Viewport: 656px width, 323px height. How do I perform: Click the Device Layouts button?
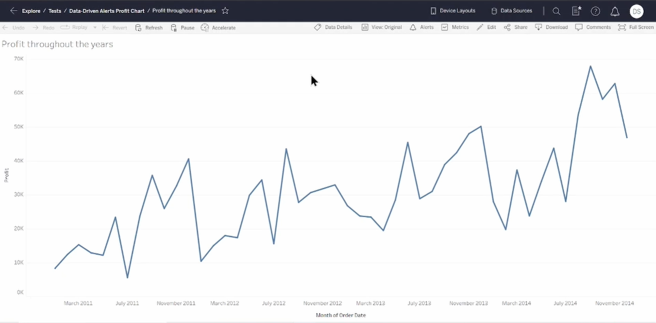[452, 11]
